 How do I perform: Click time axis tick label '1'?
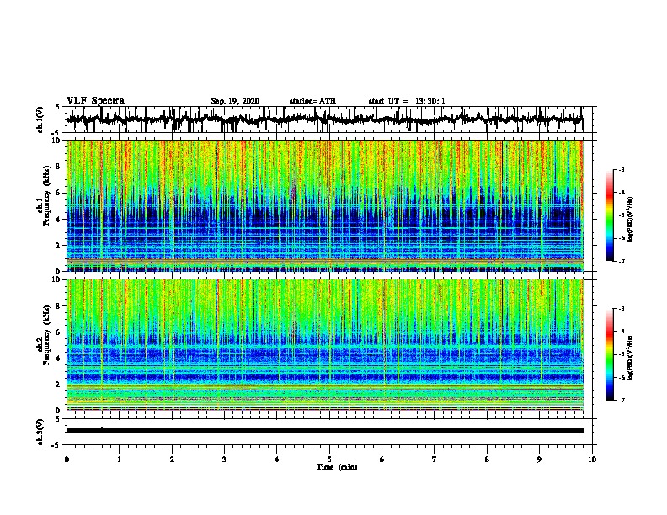[119, 459]
